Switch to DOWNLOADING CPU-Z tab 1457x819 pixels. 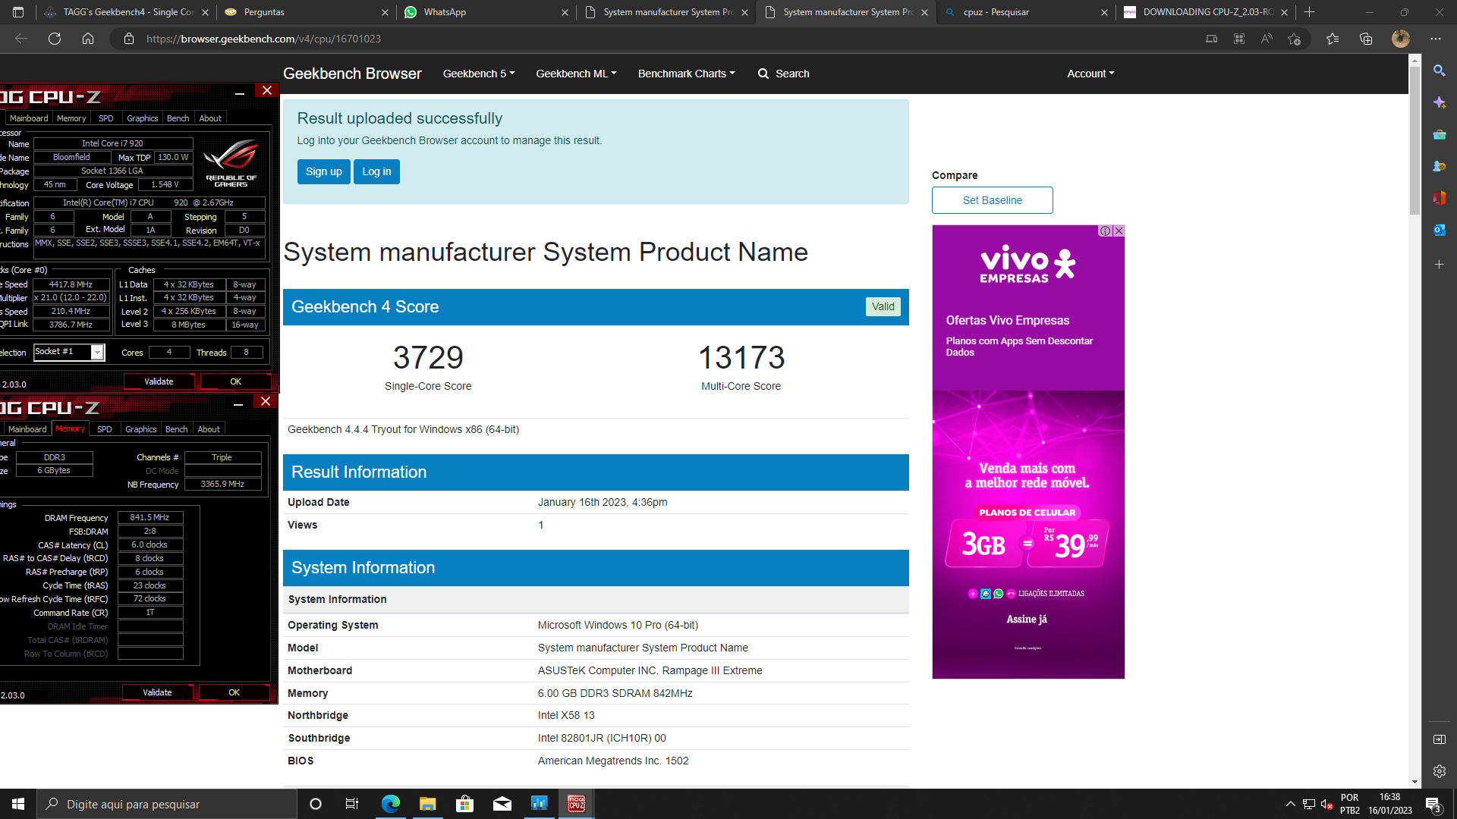[1204, 12]
